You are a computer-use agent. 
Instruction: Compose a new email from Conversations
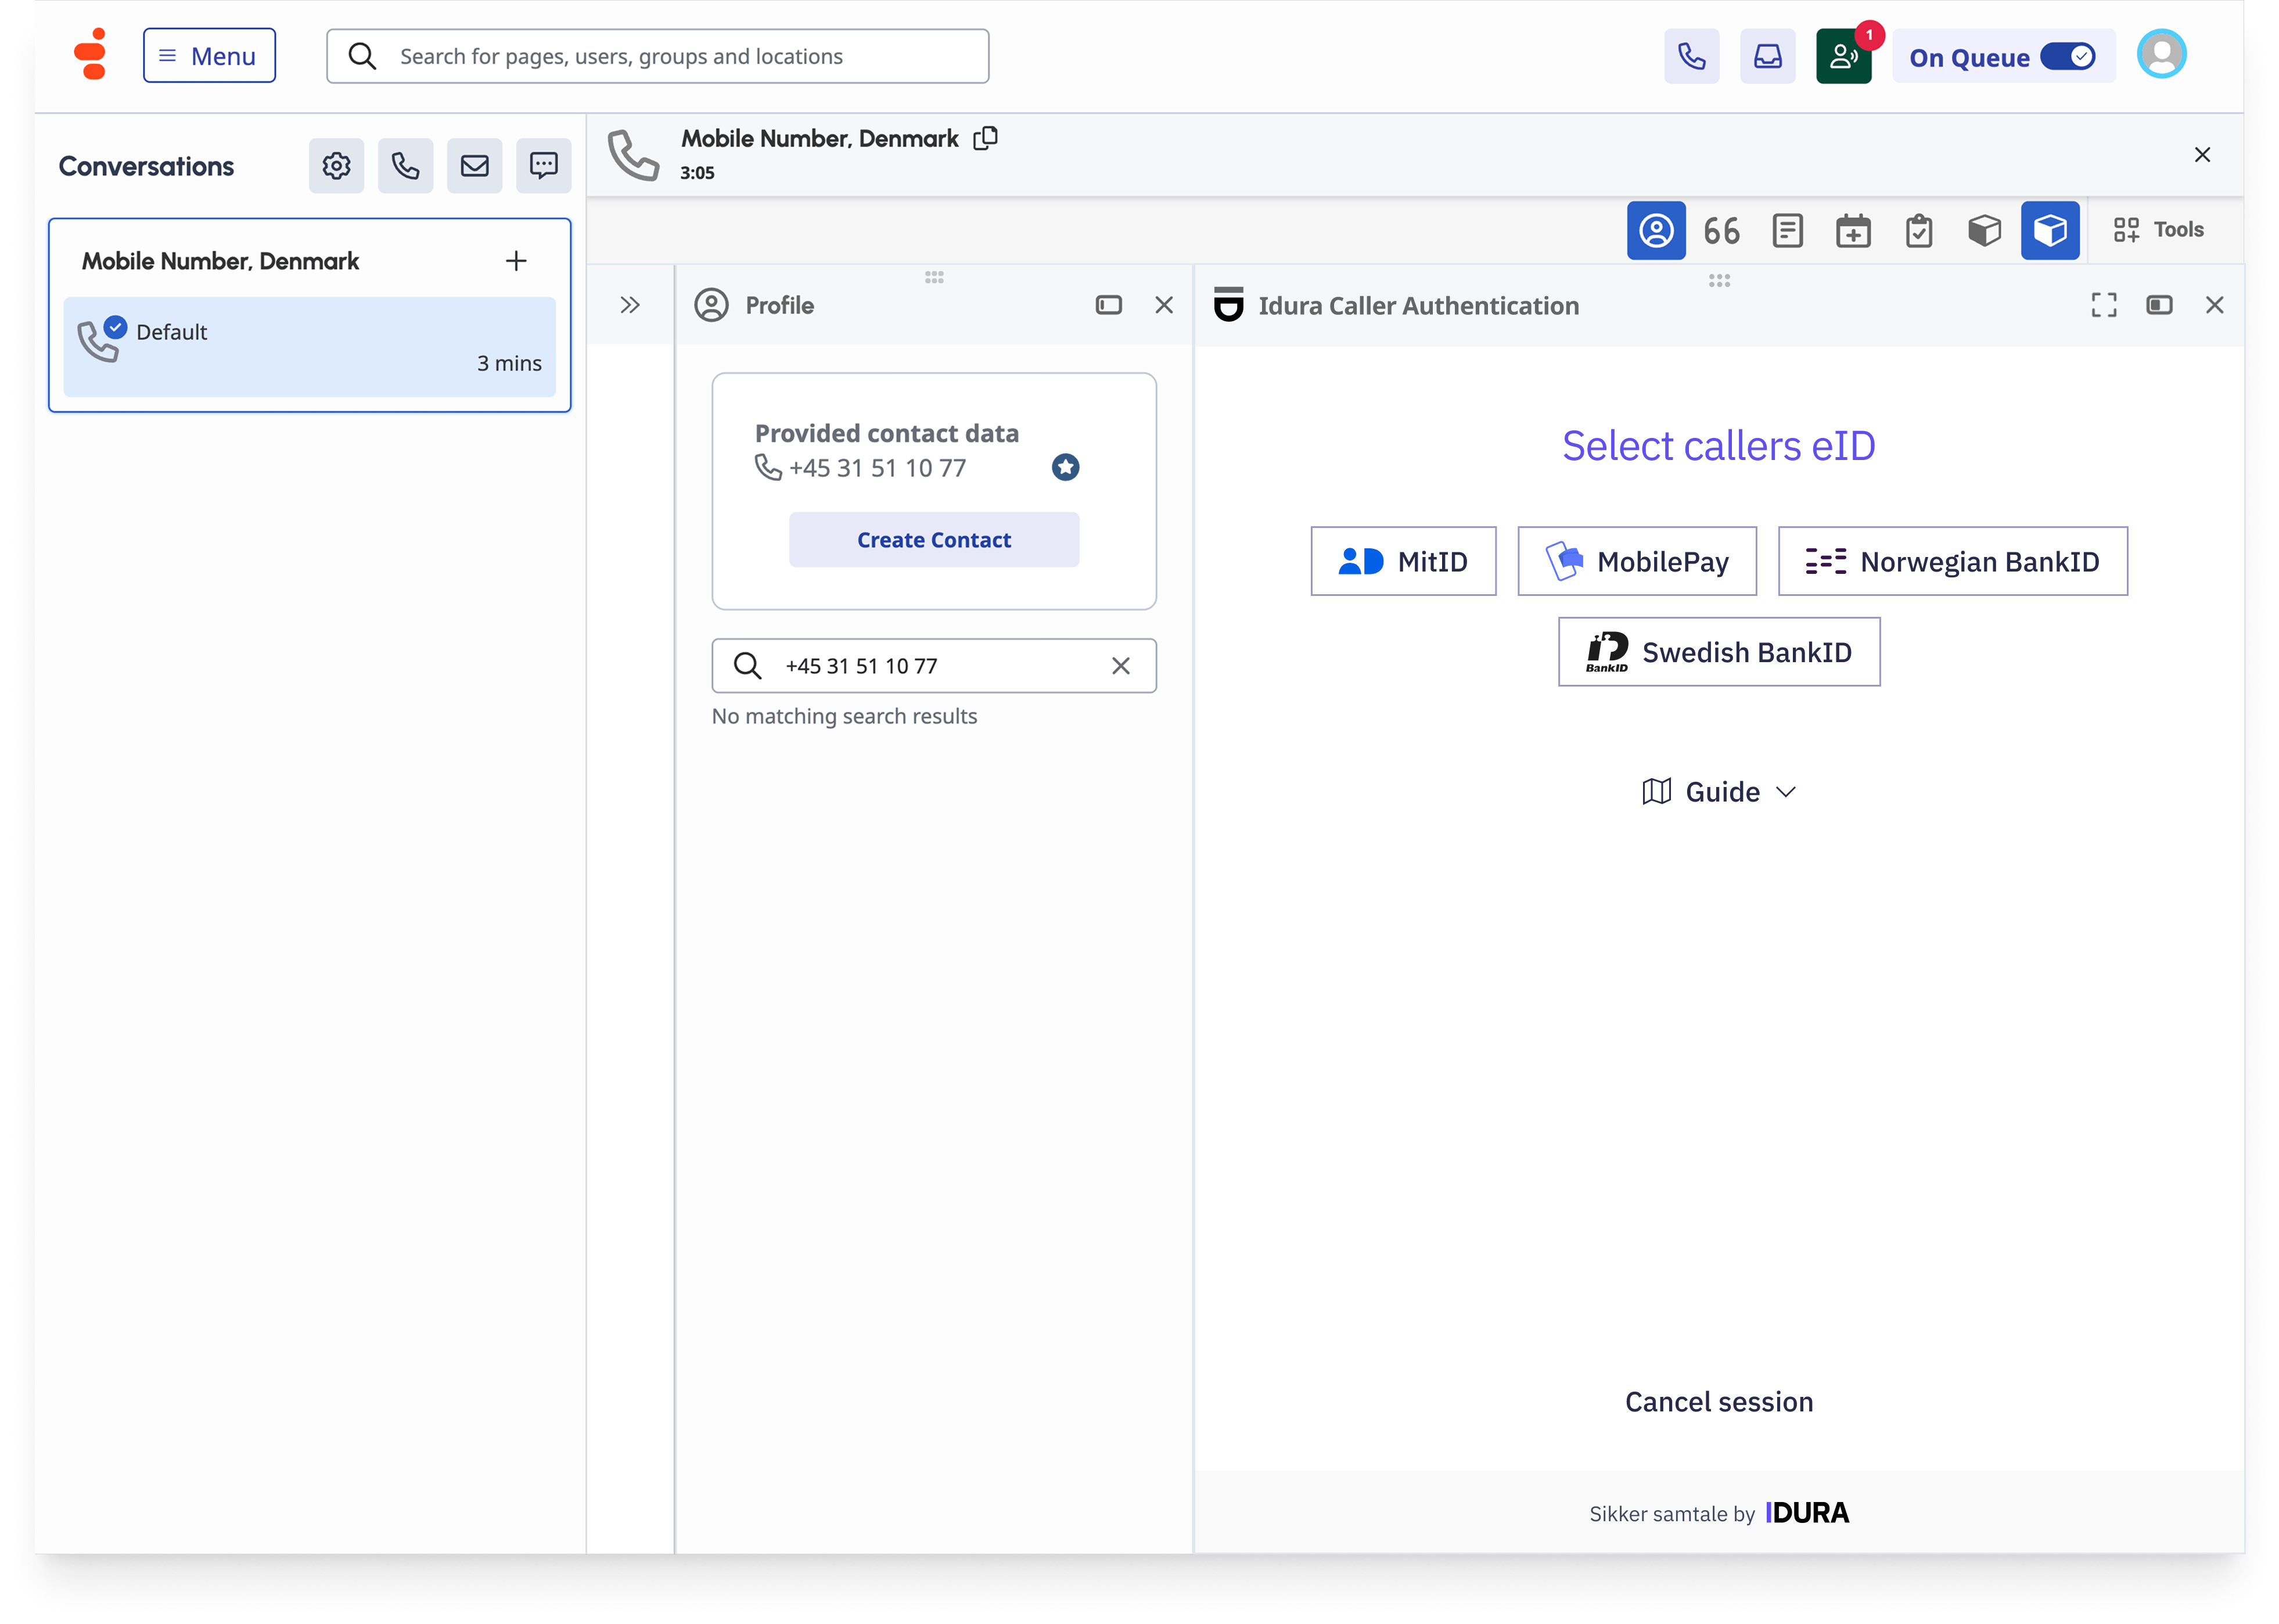click(474, 166)
